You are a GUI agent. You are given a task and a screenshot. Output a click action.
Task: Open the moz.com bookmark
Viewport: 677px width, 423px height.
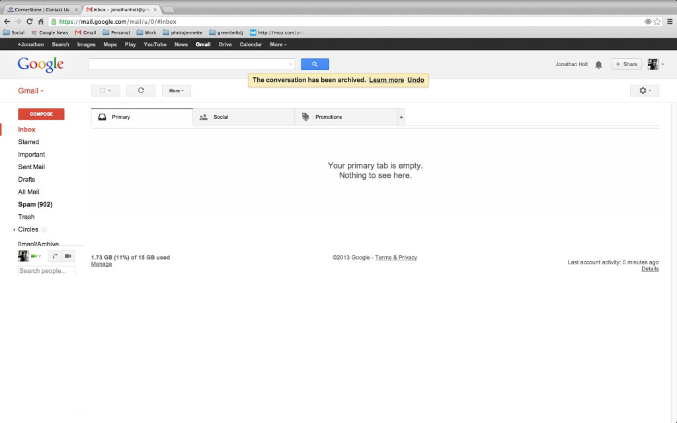pos(277,32)
